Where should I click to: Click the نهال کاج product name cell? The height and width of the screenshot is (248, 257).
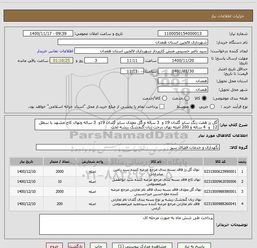(156, 182)
